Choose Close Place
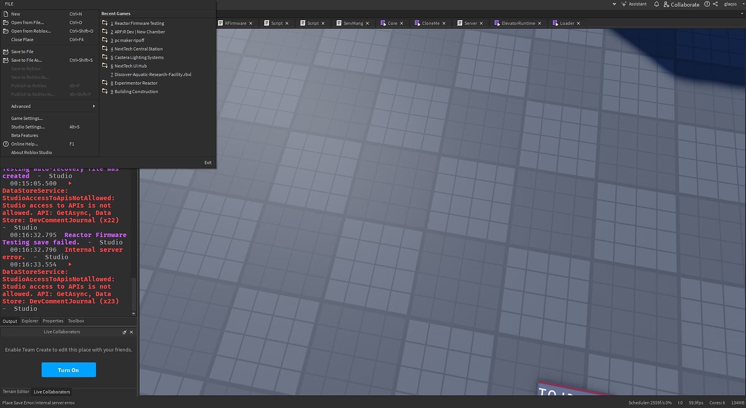Viewport: 746px width, 408px height. [50, 40]
